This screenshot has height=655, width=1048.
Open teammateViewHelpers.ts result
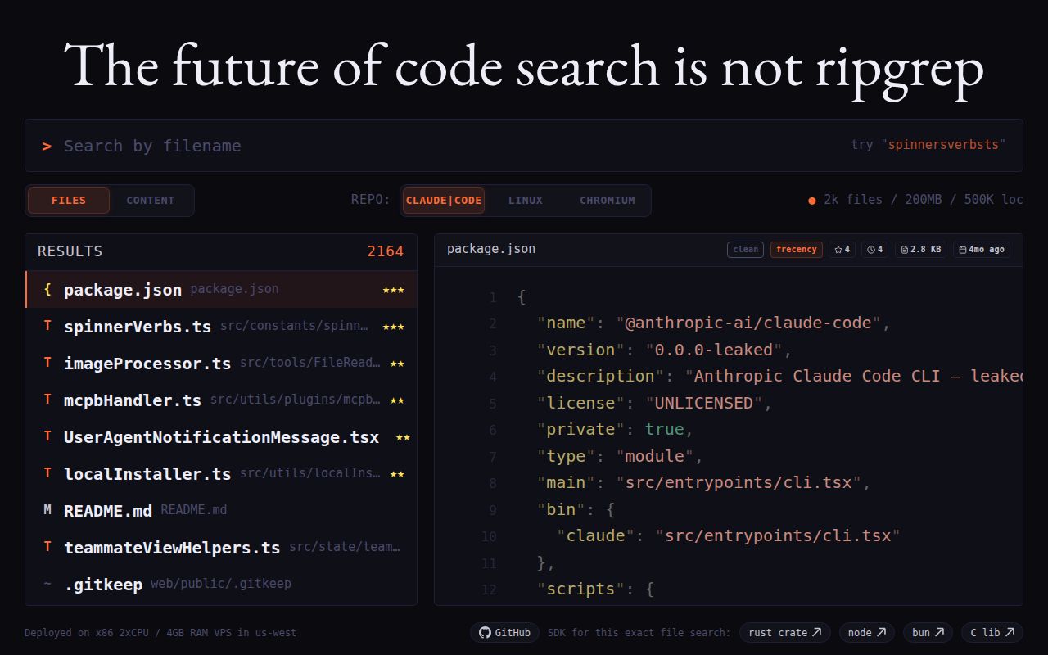[221, 547]
